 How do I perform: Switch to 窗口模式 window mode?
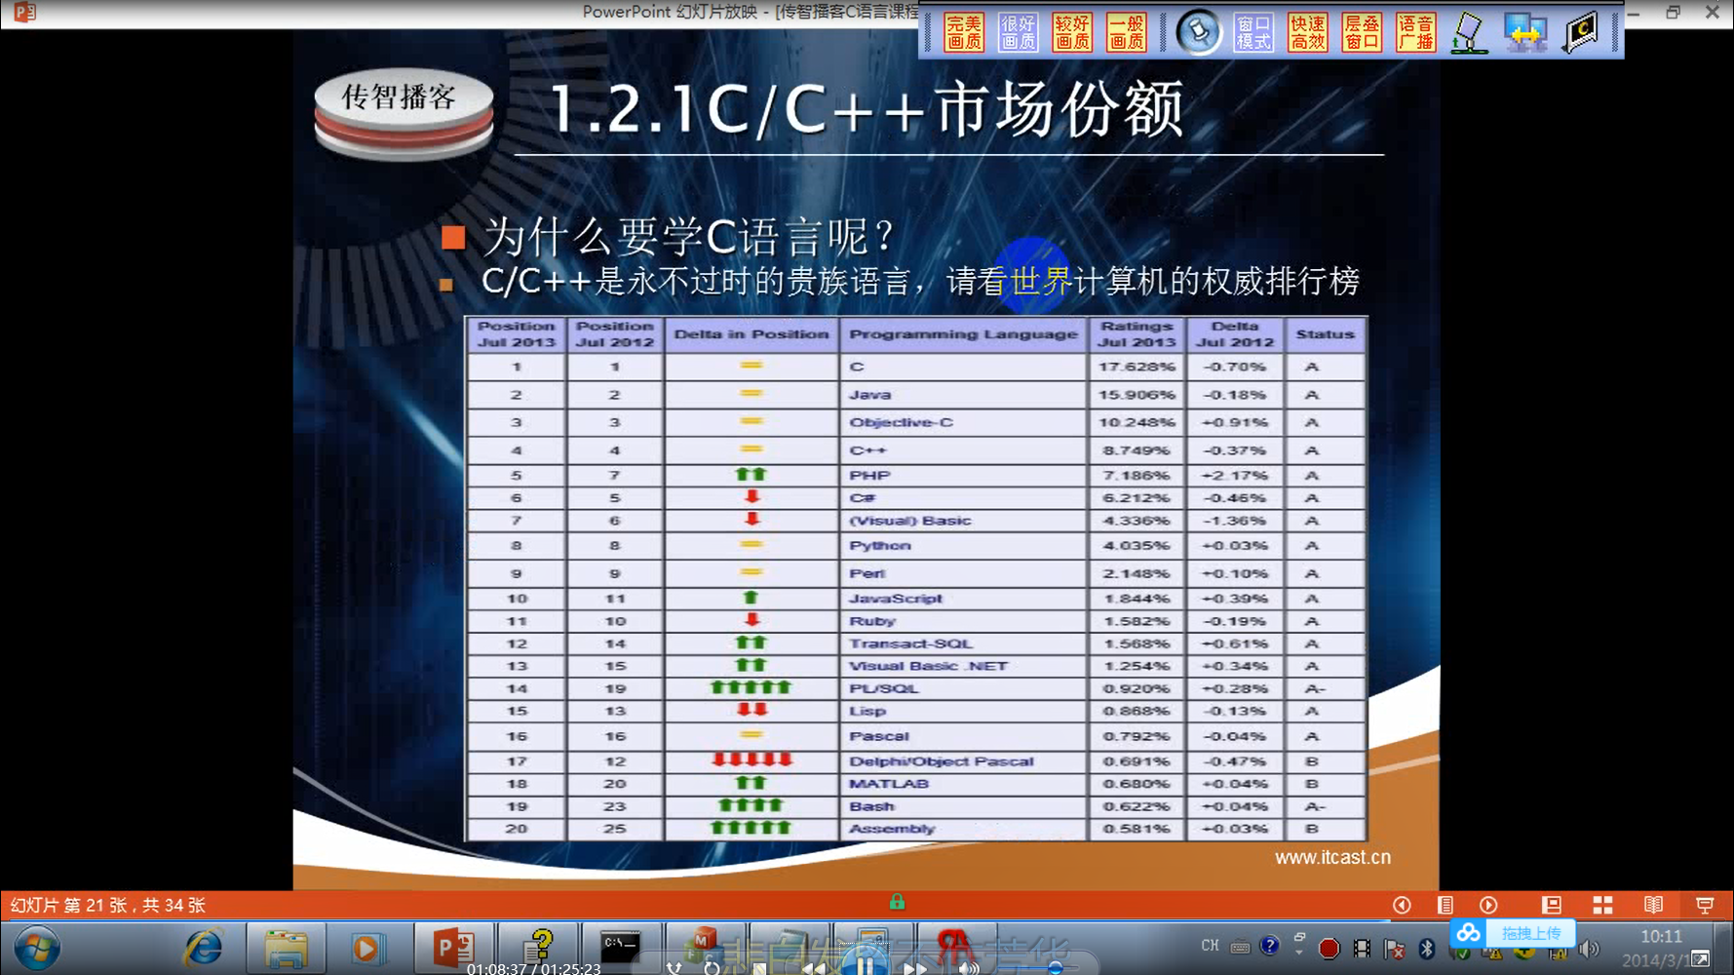(x=1253, y=32)
